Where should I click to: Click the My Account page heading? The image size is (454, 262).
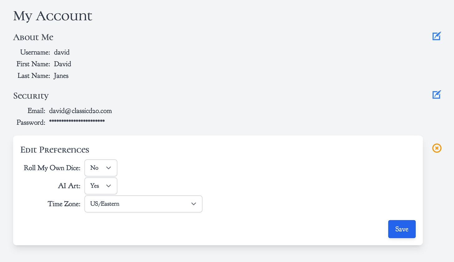click(x=53, y=16)
